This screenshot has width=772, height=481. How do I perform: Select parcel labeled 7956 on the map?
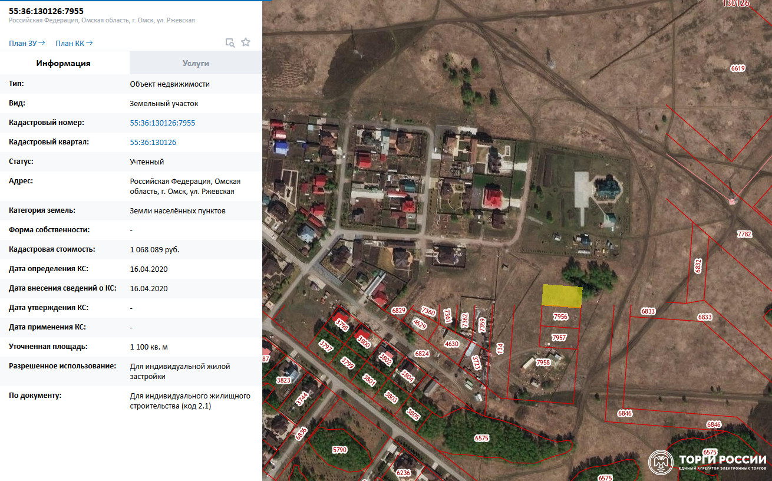pyautogui.click(x=560, y=317)
